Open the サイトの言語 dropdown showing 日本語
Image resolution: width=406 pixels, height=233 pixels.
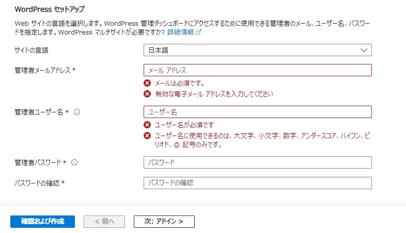258,50
